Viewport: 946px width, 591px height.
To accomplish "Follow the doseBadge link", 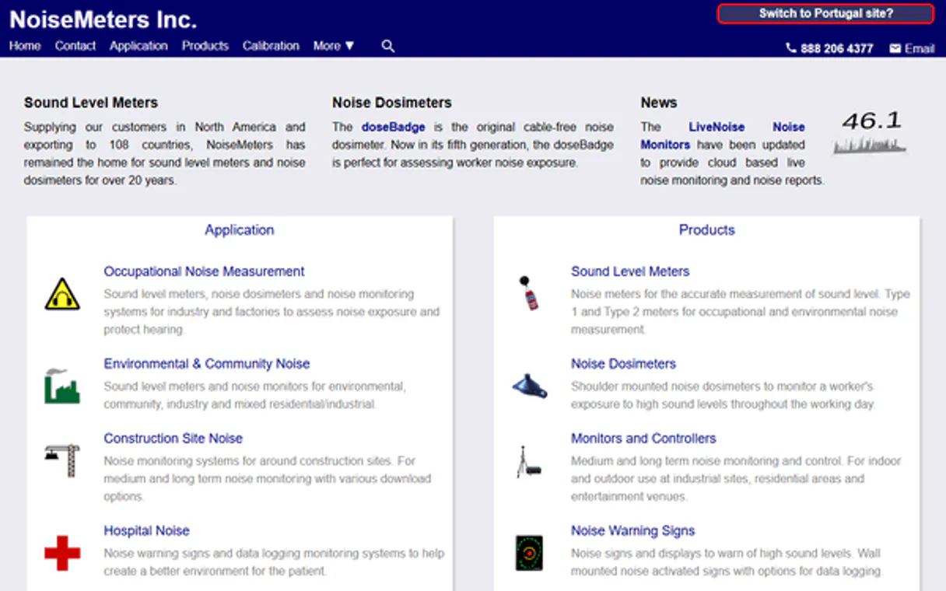I will [x=393, y=127].
